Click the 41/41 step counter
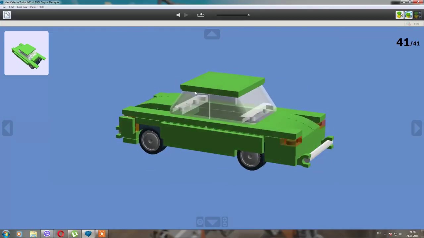The height and width of the screenshot is (238, 424). 408,42
